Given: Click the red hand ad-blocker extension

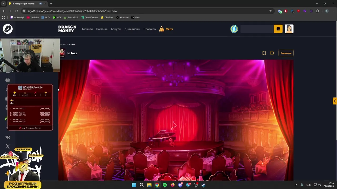Looking at the screenshot, I should tap(286, 11).
